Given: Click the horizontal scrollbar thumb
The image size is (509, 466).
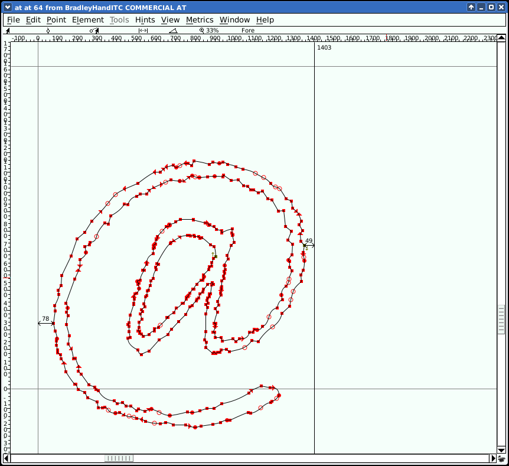Looking at the screenshot, I should pos(119,458).
